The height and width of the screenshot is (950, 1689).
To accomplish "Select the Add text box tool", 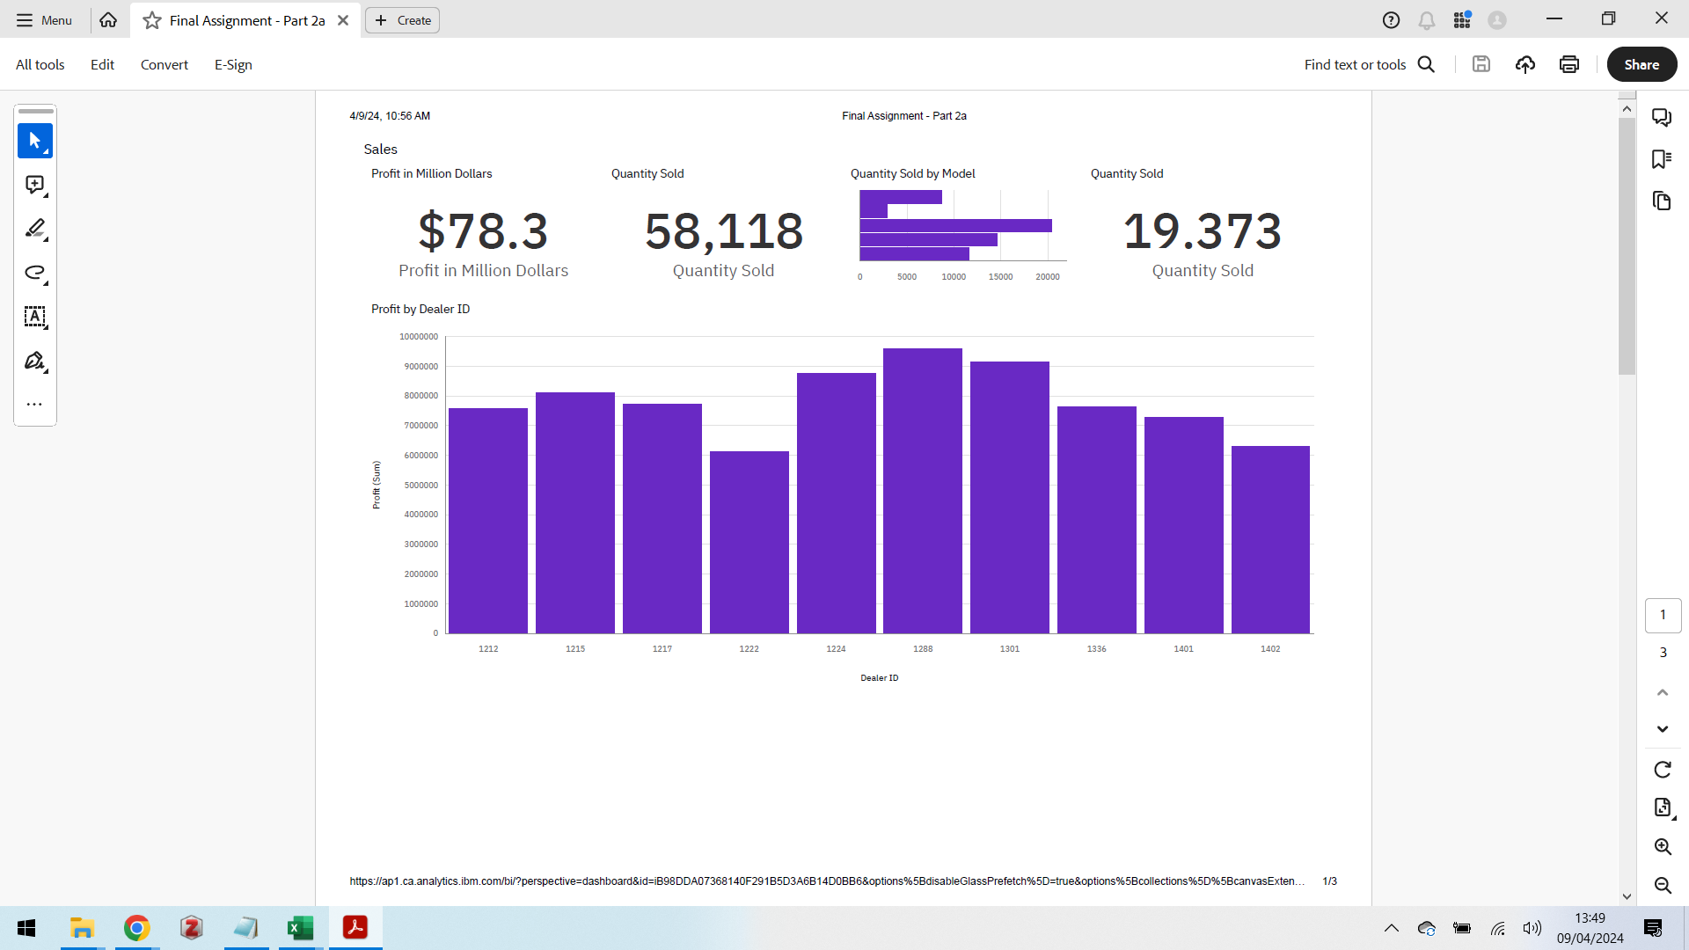I will click(34, 318).
